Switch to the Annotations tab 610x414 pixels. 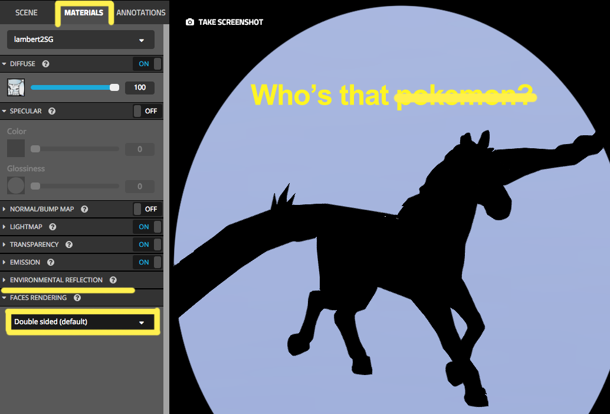click(141, 12)
